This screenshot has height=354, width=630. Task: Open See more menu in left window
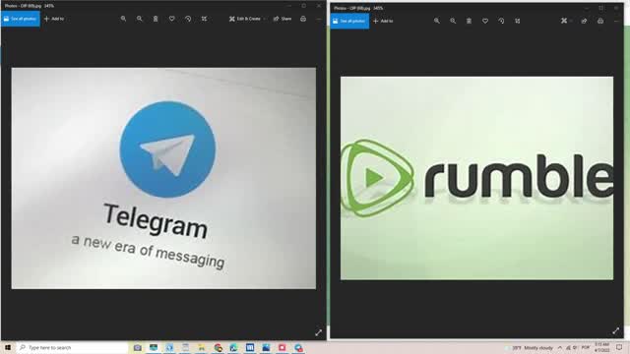tap(319, 19)
